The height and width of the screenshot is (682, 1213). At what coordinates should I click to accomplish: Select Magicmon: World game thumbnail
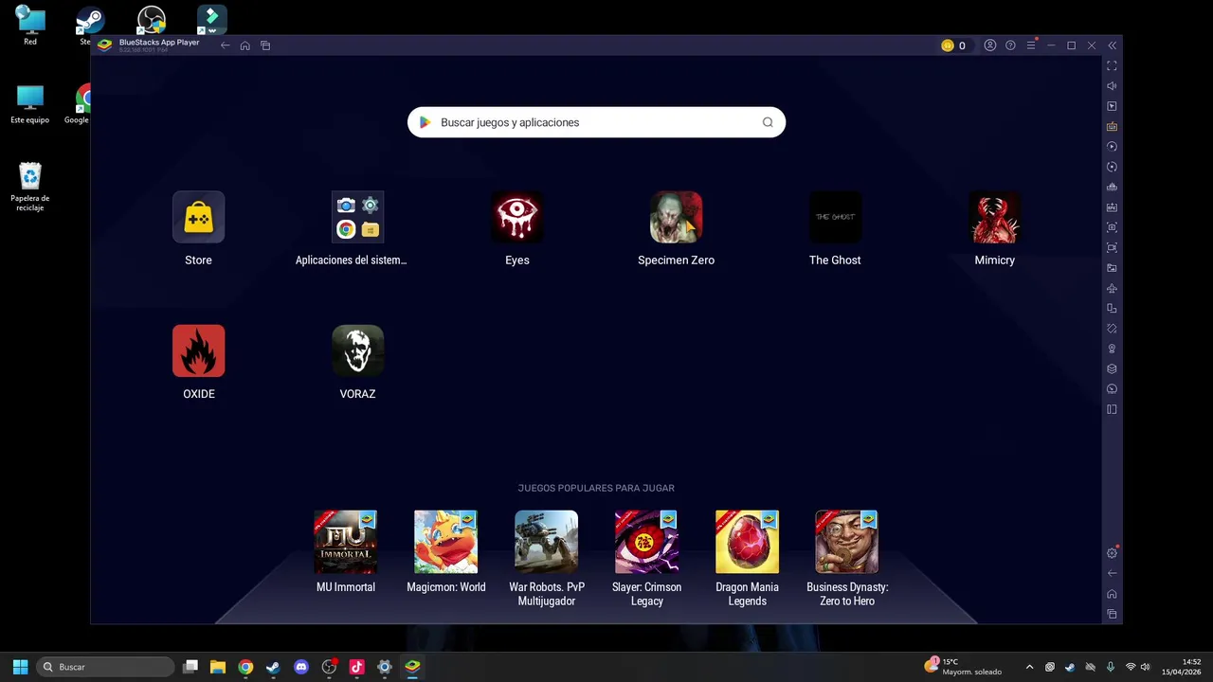click(445, 542)
